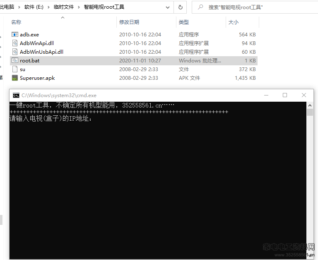Click the AdbWinApi.dll file icon
Image resolution: width=318 pixels, height=260 pixels.
pos(15,43)
